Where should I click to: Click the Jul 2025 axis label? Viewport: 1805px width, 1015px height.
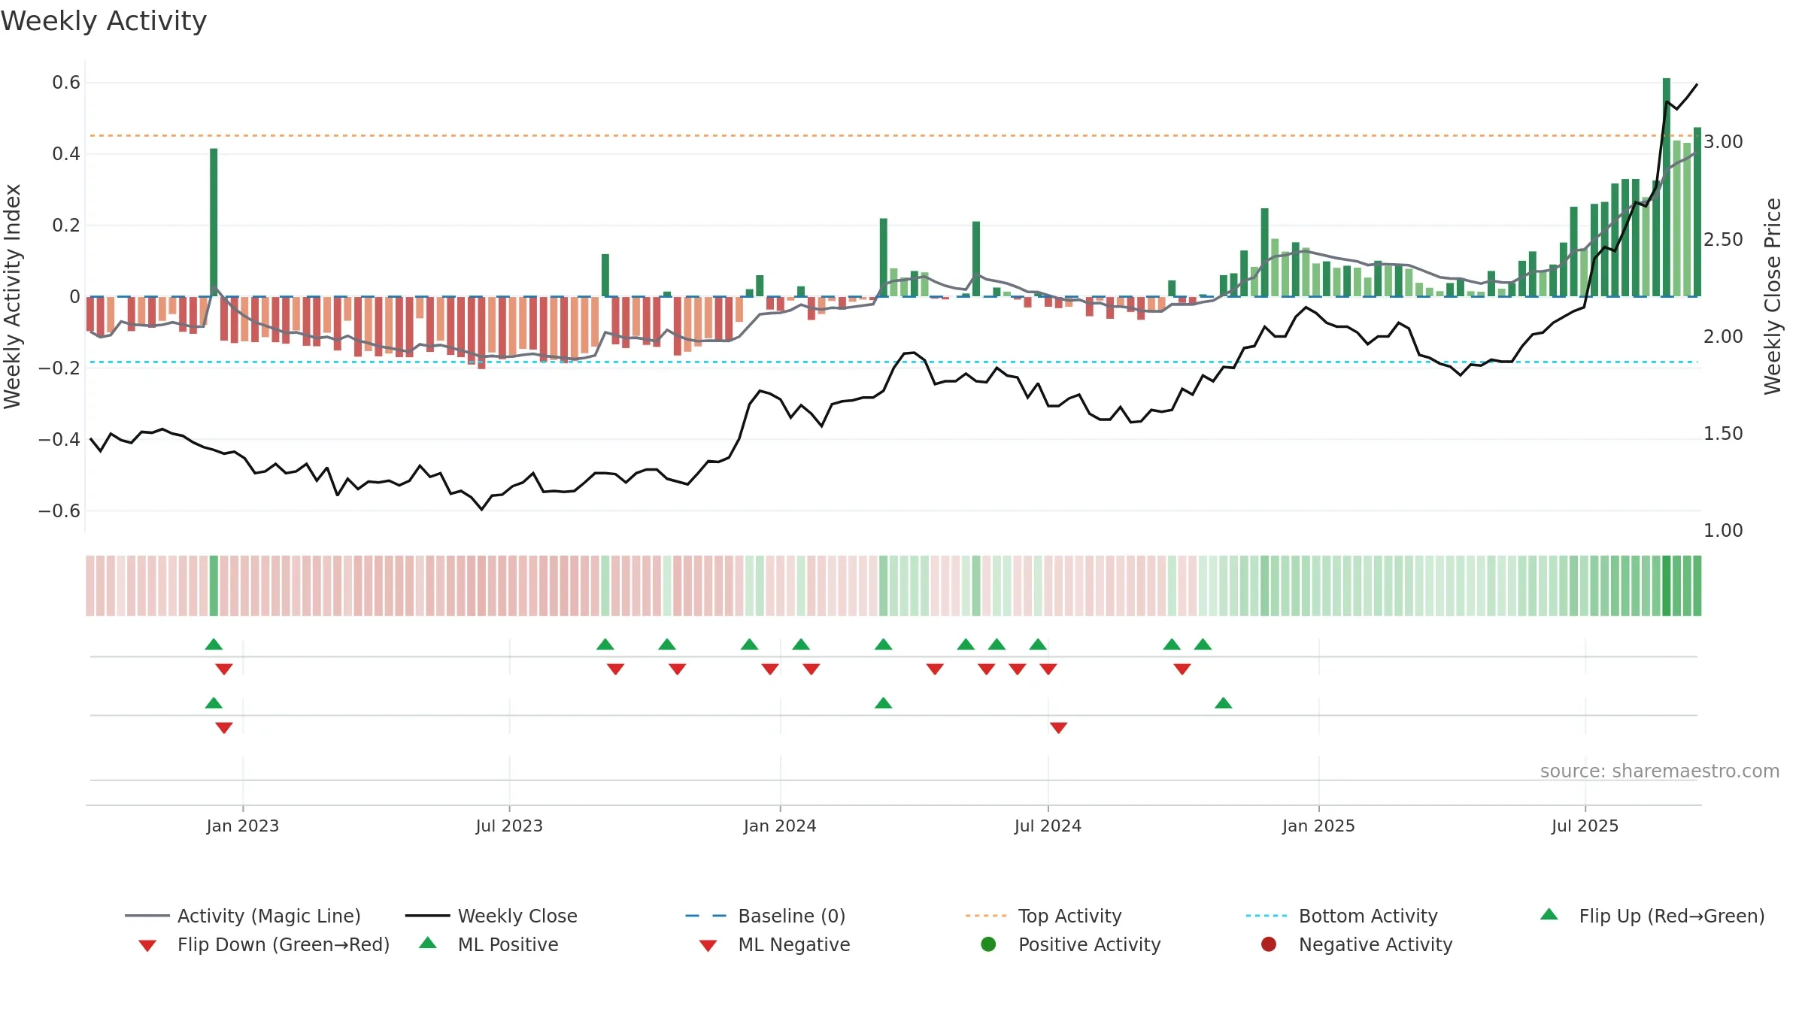click(x=1585, y=826)
